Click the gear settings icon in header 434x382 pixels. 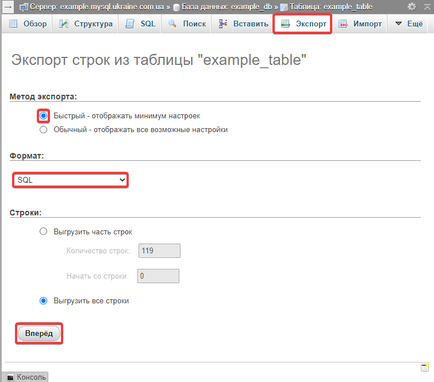point(412,7)
